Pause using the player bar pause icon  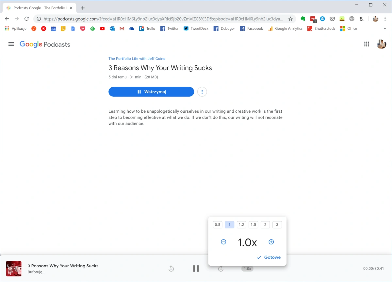click(x=196, y=269)
